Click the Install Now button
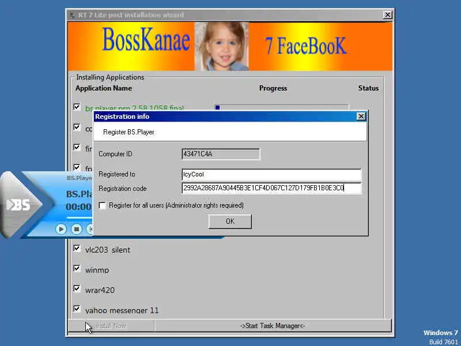The width and height of the screenshot is (461, 346). pyautogui.click(x=111, y=326)
